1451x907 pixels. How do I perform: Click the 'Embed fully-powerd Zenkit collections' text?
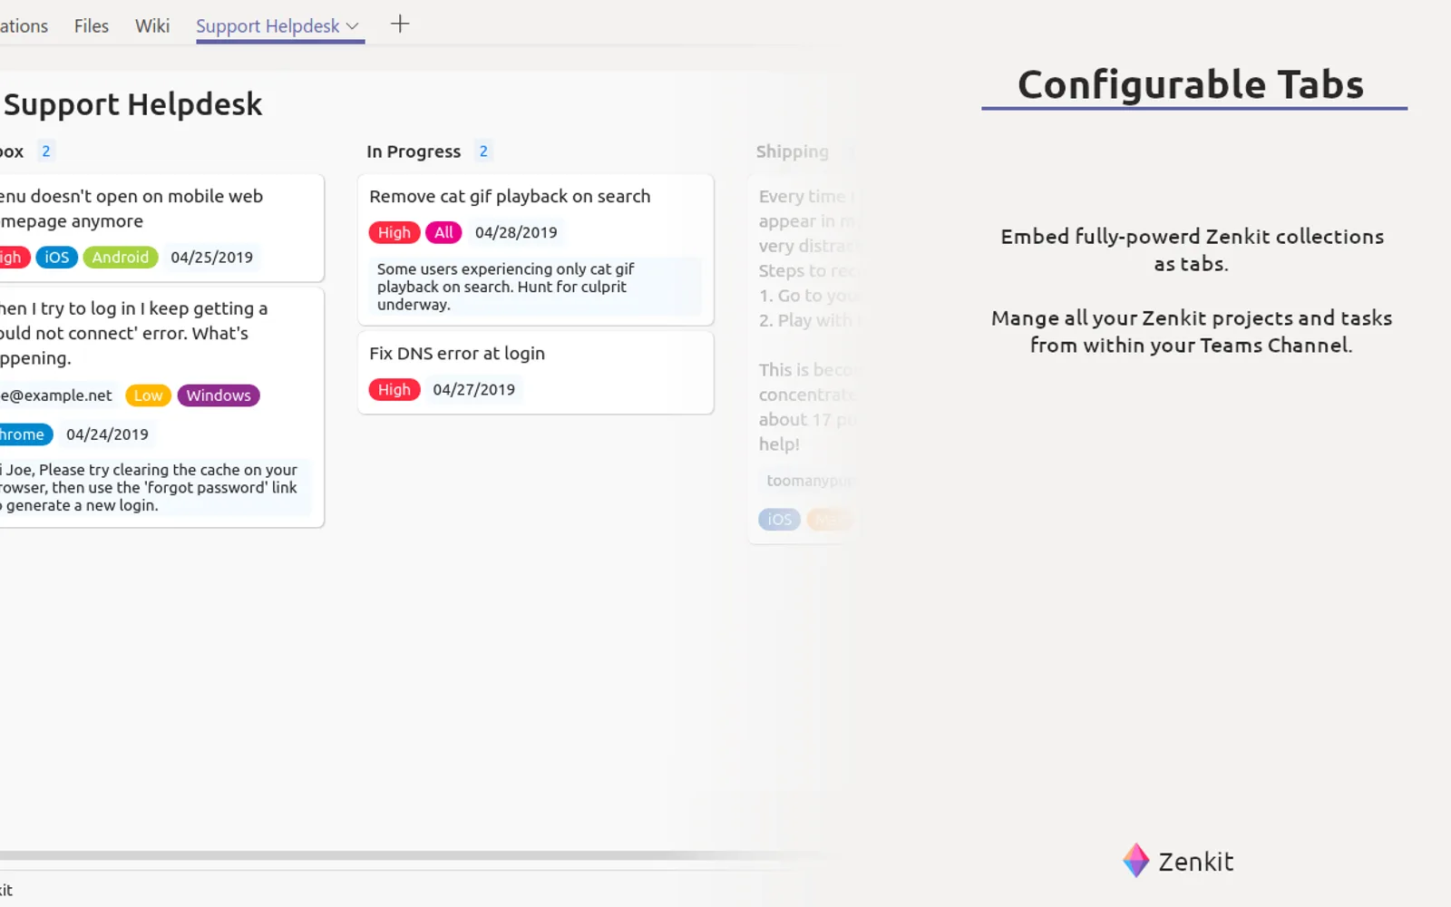(1192, 250)
